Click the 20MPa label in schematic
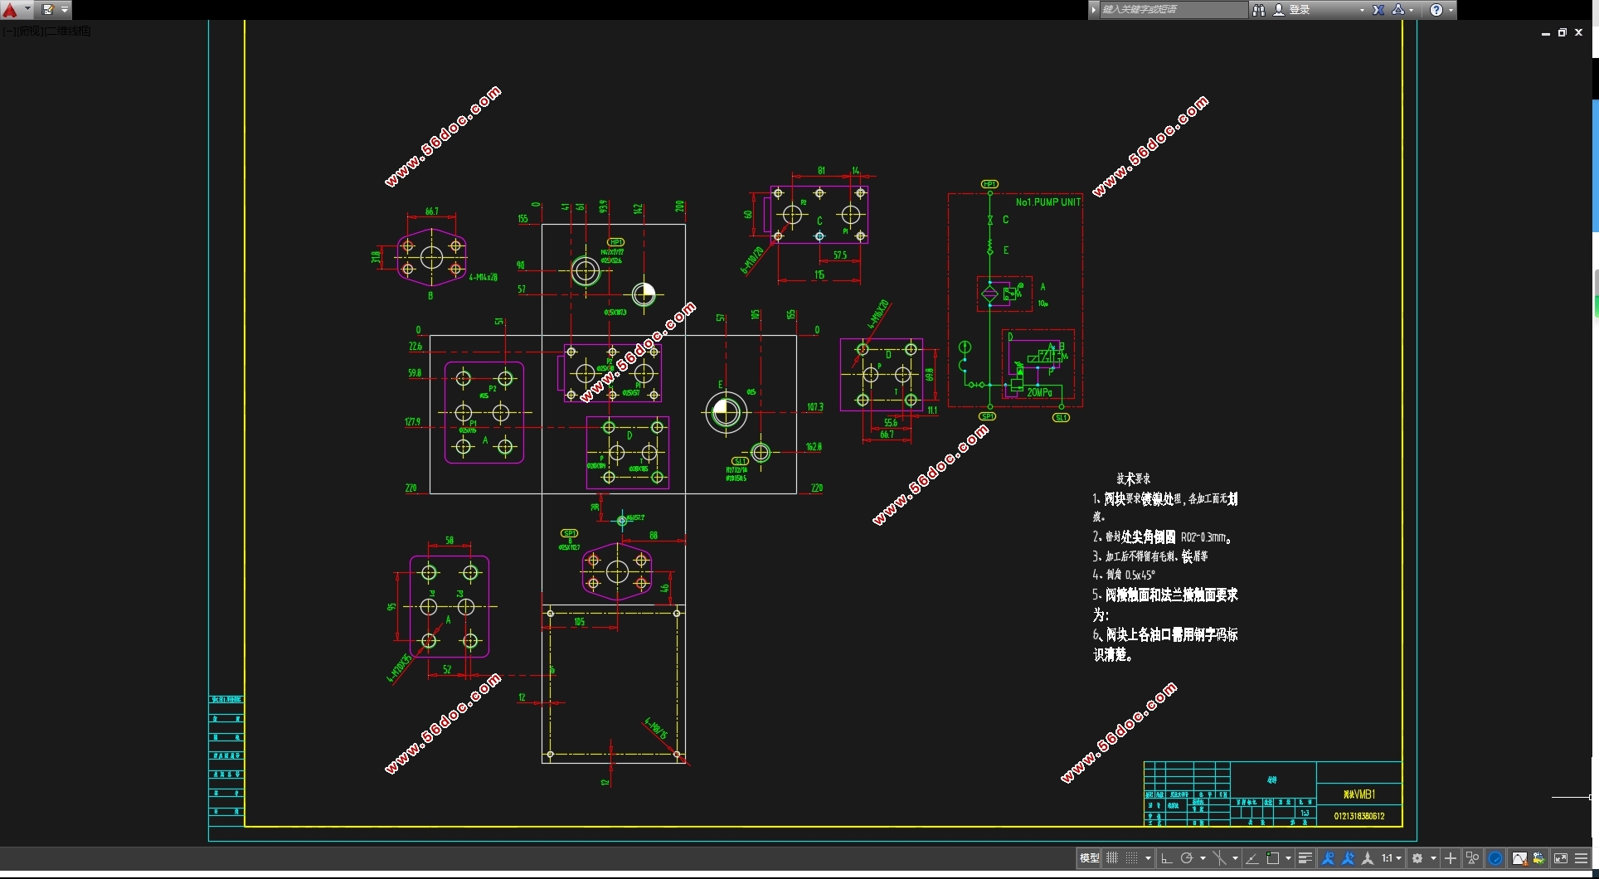Viewport: 1599px width, 879px height. point(1039,392)
